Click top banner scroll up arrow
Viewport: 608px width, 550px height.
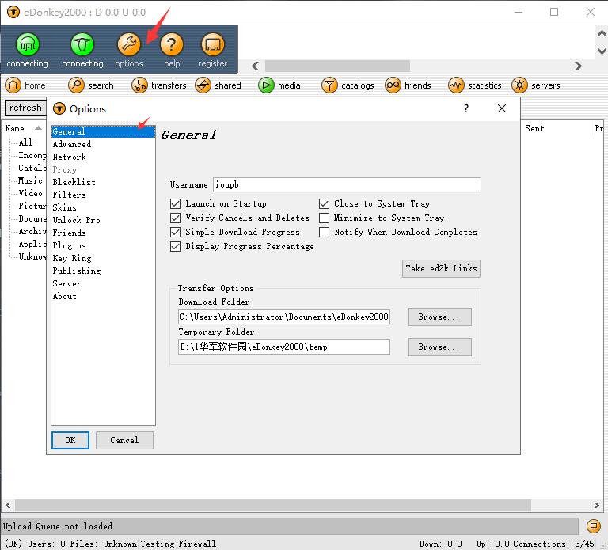(602, 34)
